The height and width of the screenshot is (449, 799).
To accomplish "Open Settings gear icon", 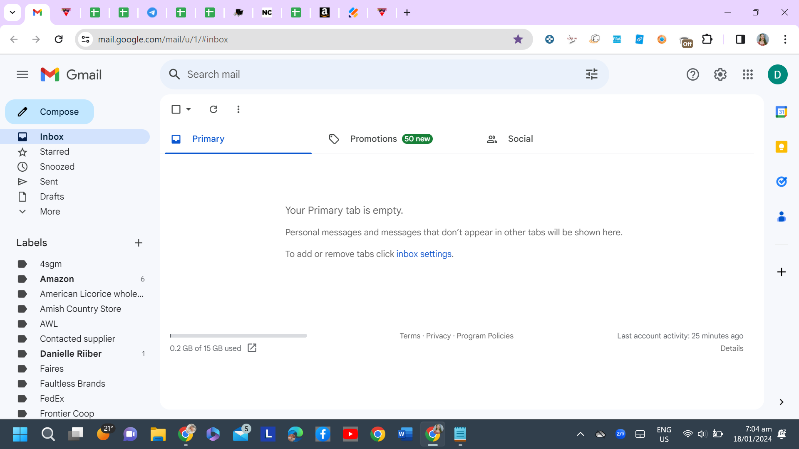I will (720, 74).
